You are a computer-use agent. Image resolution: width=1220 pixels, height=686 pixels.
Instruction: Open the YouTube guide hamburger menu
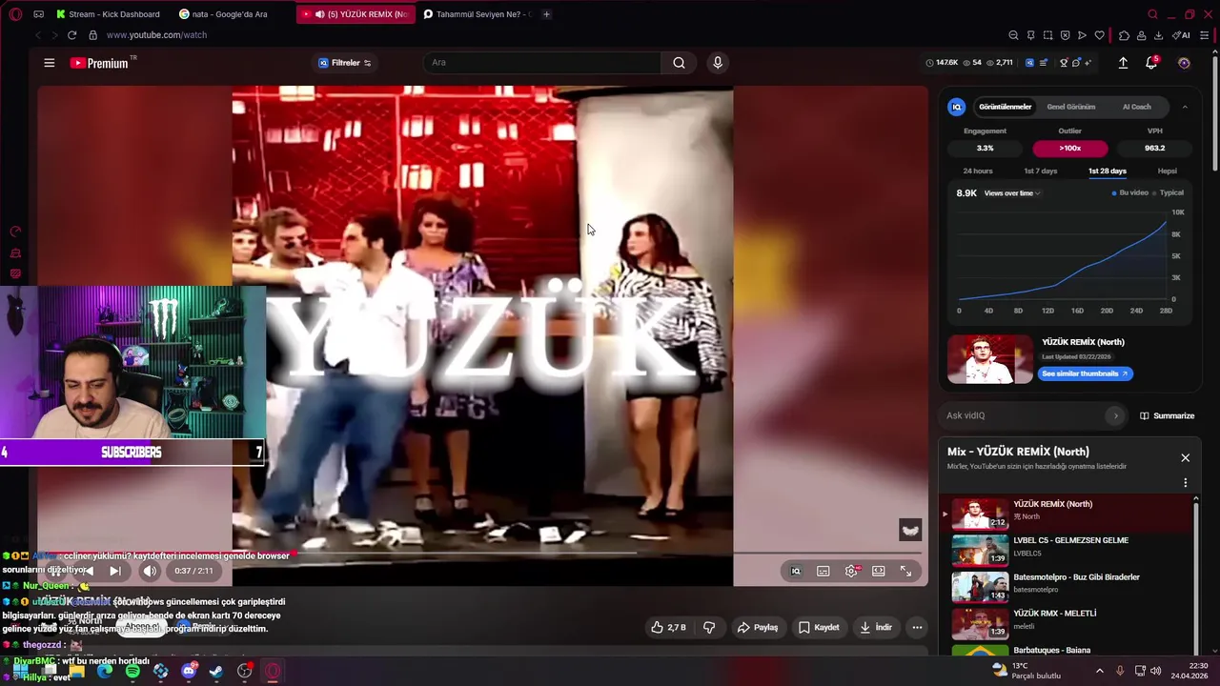(49, 63)
